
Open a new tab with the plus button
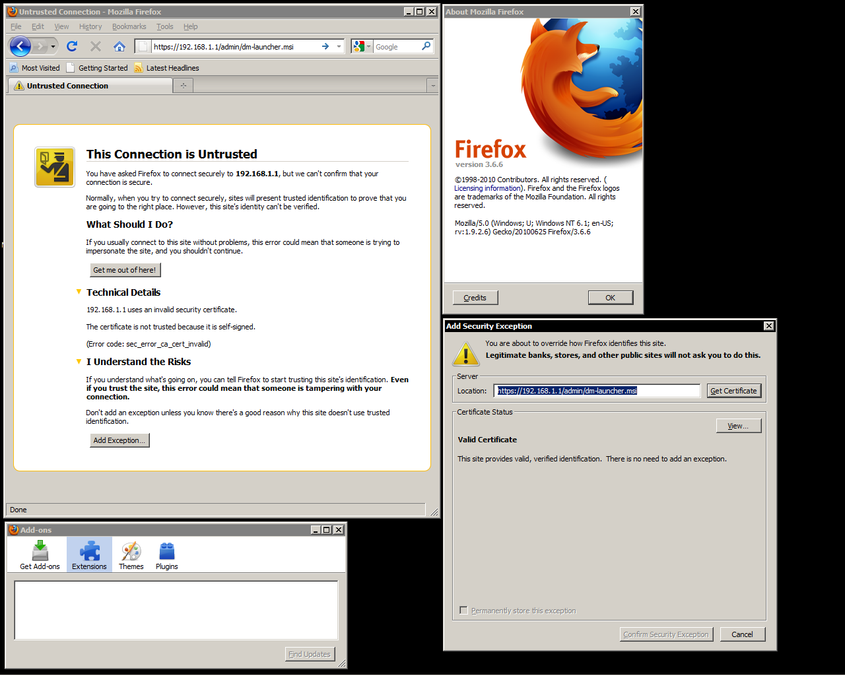point(184,86)
